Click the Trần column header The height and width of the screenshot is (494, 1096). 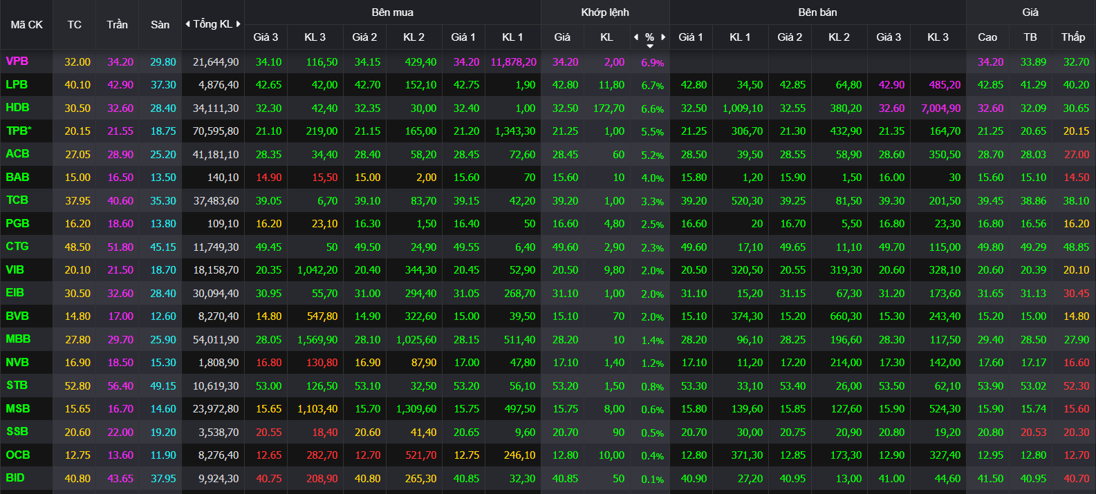tap(118, 25)
